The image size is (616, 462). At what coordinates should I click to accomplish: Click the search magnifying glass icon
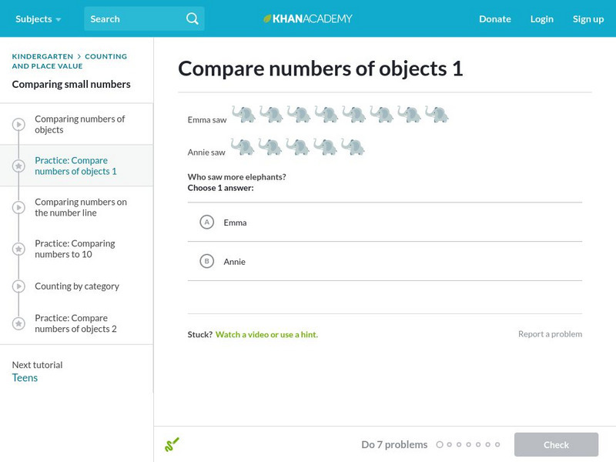click(192, 18)
